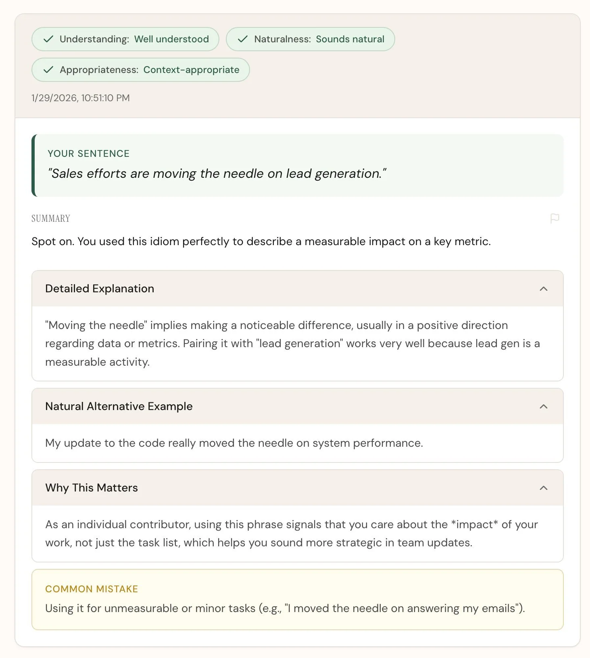Toggle the Naturalness: Sounds natural badge
Image resolution: width=590 pixels, height=658 pixels.
(310, 39)
